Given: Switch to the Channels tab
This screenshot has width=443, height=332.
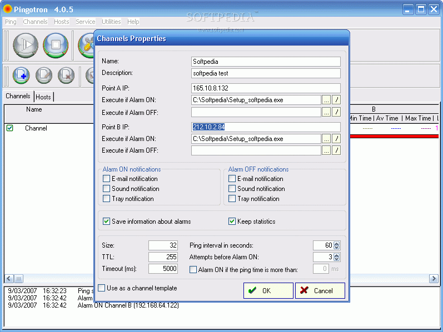Looking at the screenshot, I should [18, 96].
